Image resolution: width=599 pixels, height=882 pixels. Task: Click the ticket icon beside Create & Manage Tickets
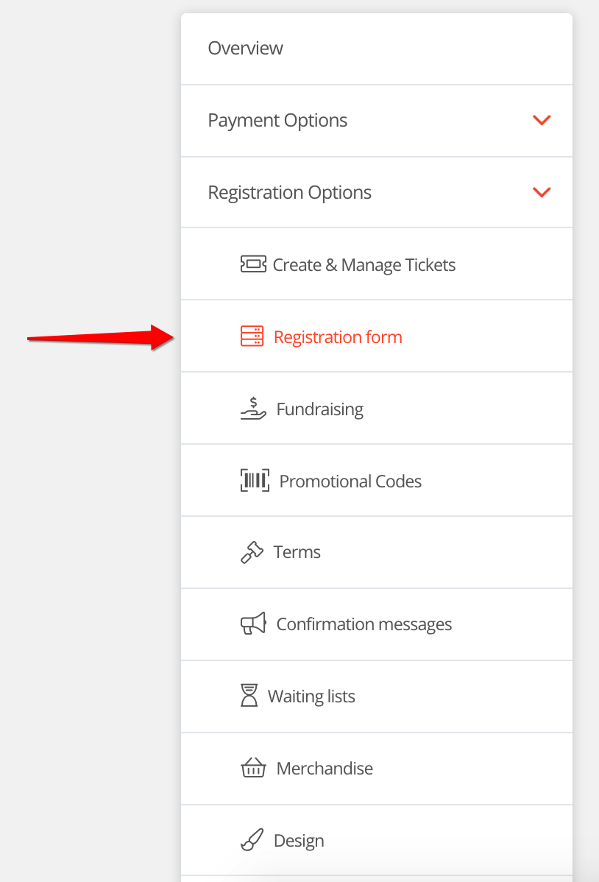(x=253, y=264)
